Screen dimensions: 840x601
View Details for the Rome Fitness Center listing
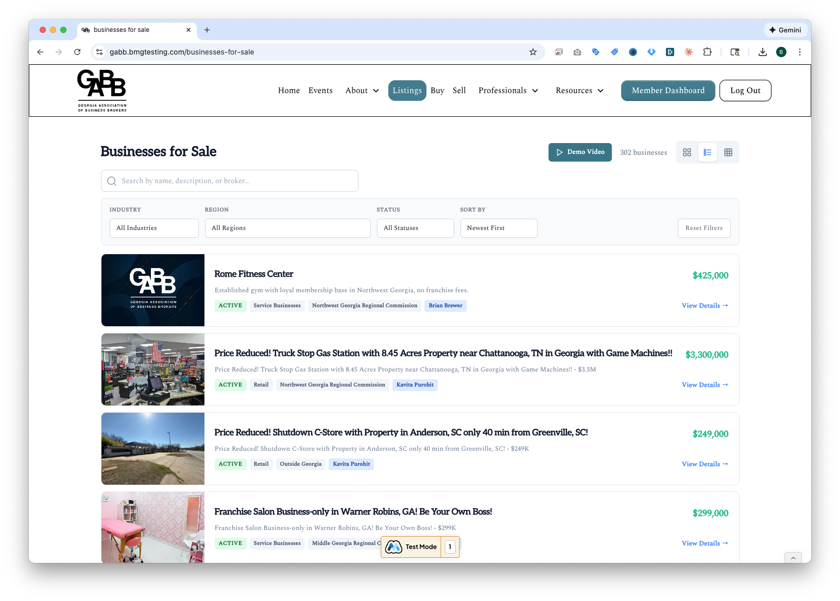tap(704, 305)
